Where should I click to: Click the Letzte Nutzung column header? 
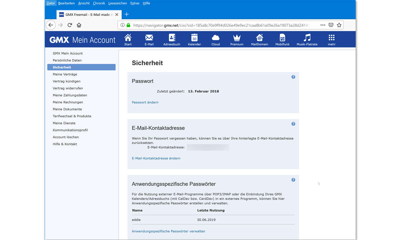211,211
